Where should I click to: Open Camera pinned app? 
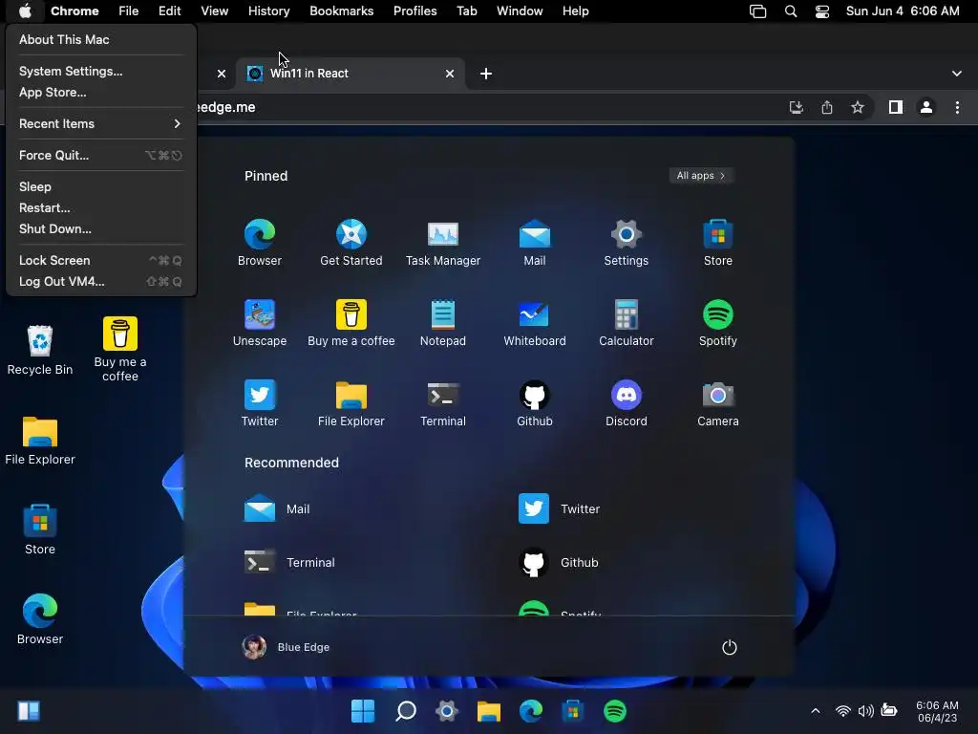click(718, 403)
